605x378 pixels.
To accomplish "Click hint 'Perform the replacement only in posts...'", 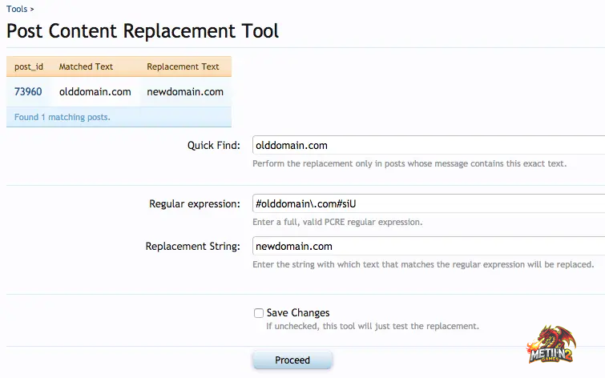I will [x=409, y=163].
